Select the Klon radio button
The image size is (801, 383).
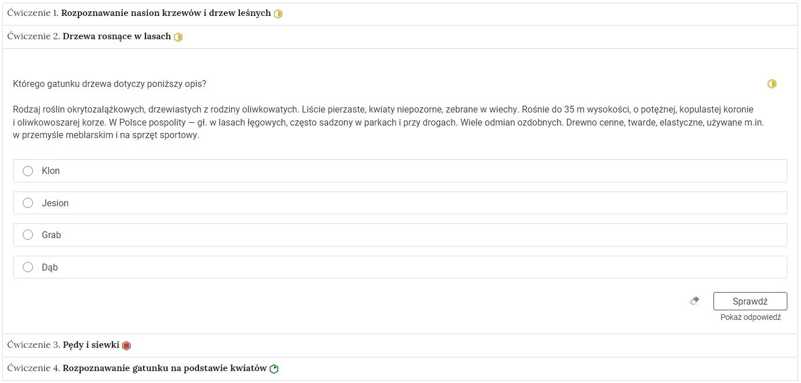point(28,171)
